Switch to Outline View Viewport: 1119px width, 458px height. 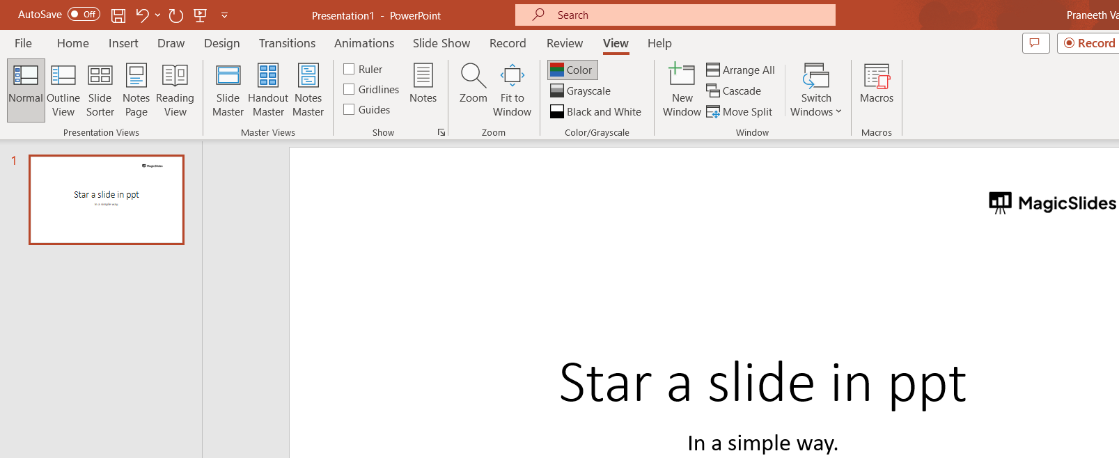63,90
